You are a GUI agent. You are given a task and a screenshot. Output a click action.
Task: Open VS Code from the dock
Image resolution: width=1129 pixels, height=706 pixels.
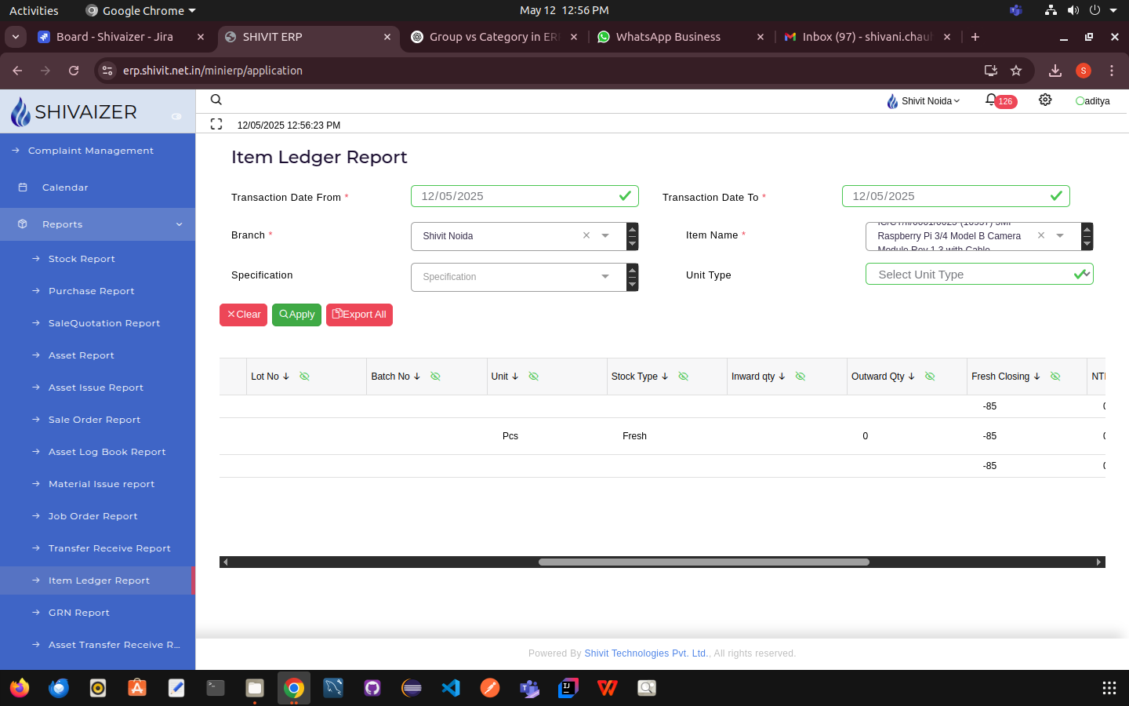point(451,688)
